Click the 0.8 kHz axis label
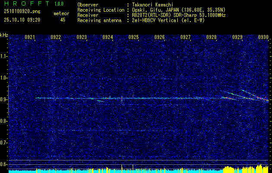 point(4,121)
